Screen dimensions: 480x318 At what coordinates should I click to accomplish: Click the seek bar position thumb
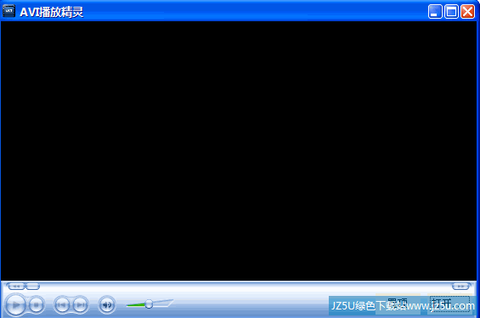(x=32, y=287)
